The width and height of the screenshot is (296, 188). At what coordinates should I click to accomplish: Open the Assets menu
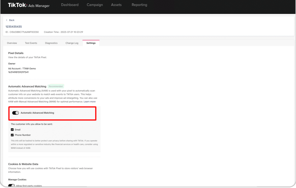(116, 5)
